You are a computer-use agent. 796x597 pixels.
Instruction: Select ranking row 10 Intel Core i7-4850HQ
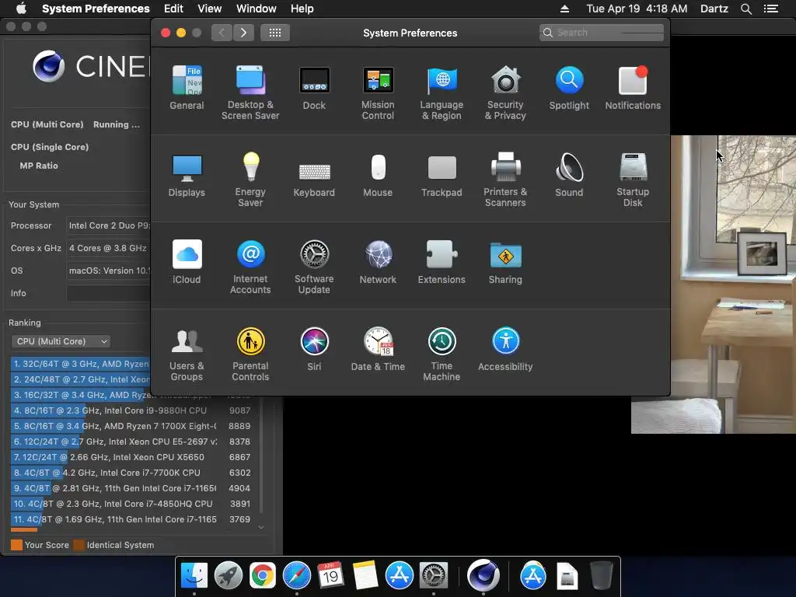coord(131,504)
